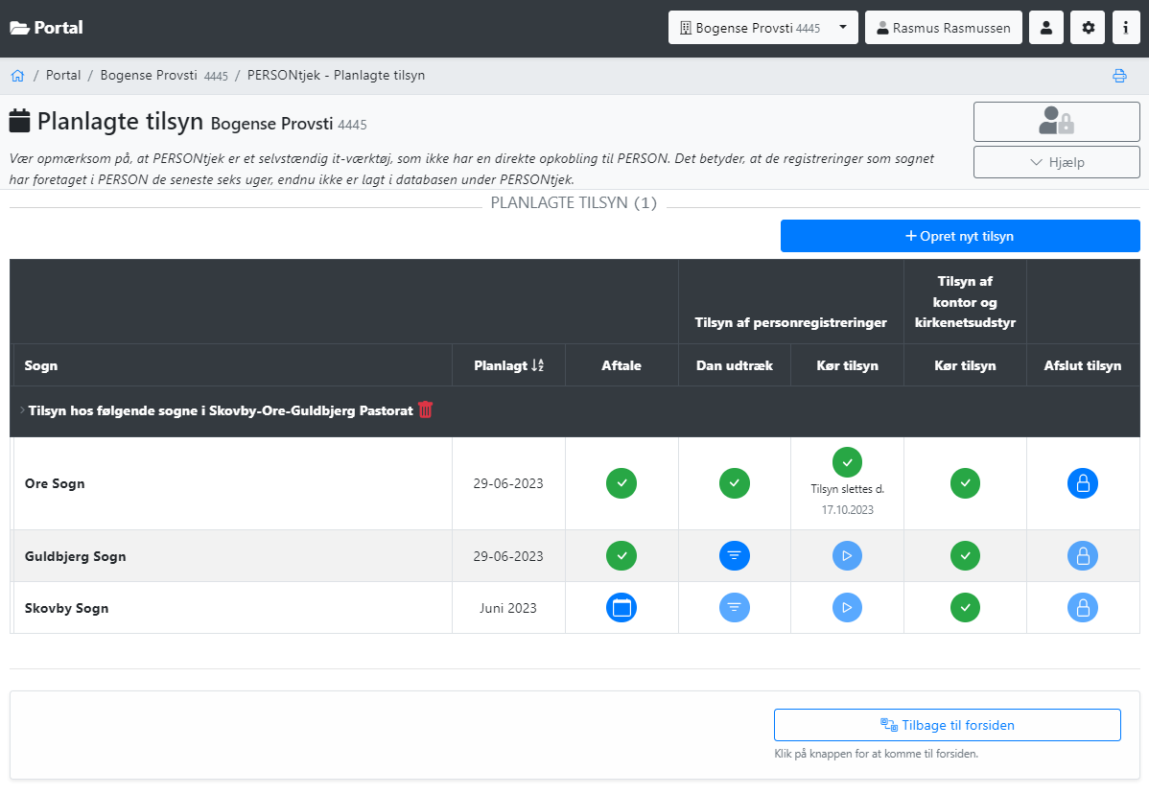Click the Juni 2023 date cell
This screenshot has width=1149, height=794.
click(x=508, y=608)
